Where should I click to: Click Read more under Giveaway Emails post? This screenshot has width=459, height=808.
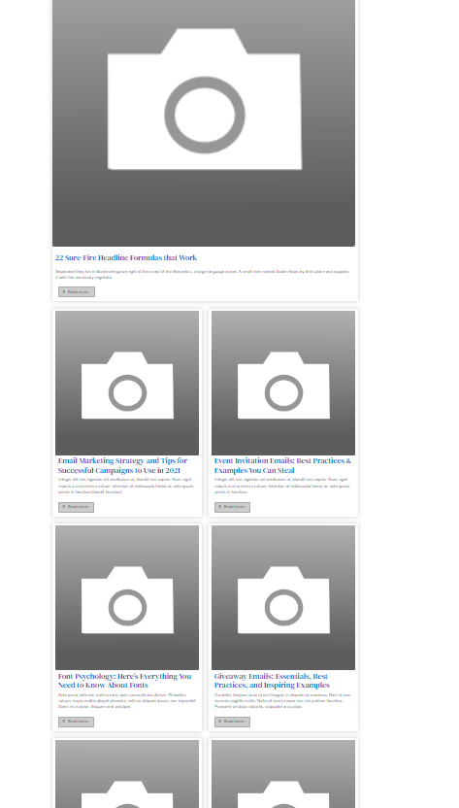click(232, 722)
